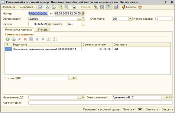This screenshot has height=113, width=175.
Task: Move row down with the down arrow icon
Action: pos(43,39)
